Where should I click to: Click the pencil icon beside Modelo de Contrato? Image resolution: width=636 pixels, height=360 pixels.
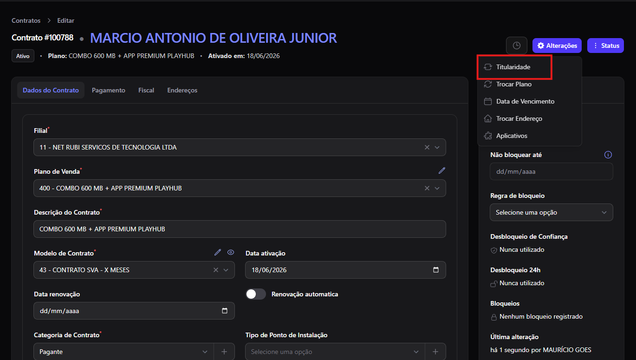(x=218, y=252)
